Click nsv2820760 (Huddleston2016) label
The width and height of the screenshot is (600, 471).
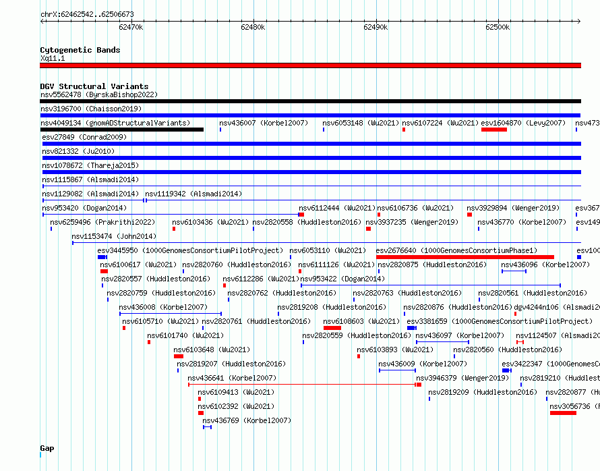click(237, 265)
